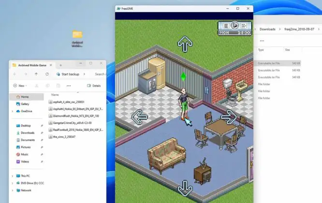Go back in Explorer navigation
This screenshot has height=203, width=322.
tap(15, 74)
